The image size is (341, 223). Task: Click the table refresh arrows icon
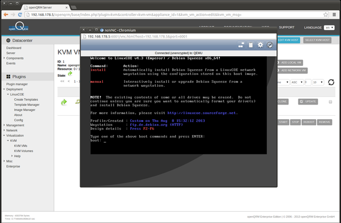(x=331, y=82)
